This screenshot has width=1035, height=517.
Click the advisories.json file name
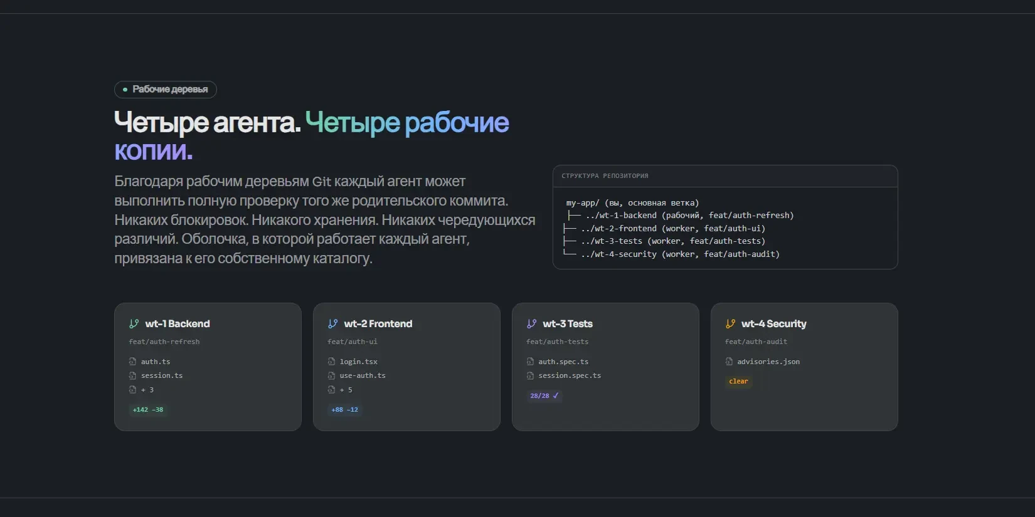tap(768, 362)
